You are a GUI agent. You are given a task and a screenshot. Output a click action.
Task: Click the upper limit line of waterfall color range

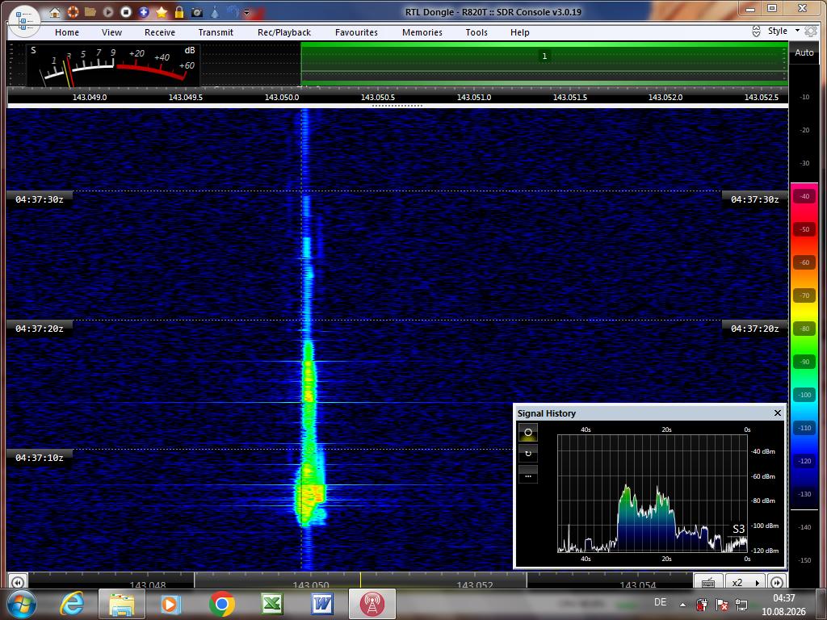coord(804,183)
